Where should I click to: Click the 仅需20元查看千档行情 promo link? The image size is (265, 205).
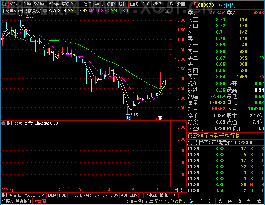pos(214,136)
